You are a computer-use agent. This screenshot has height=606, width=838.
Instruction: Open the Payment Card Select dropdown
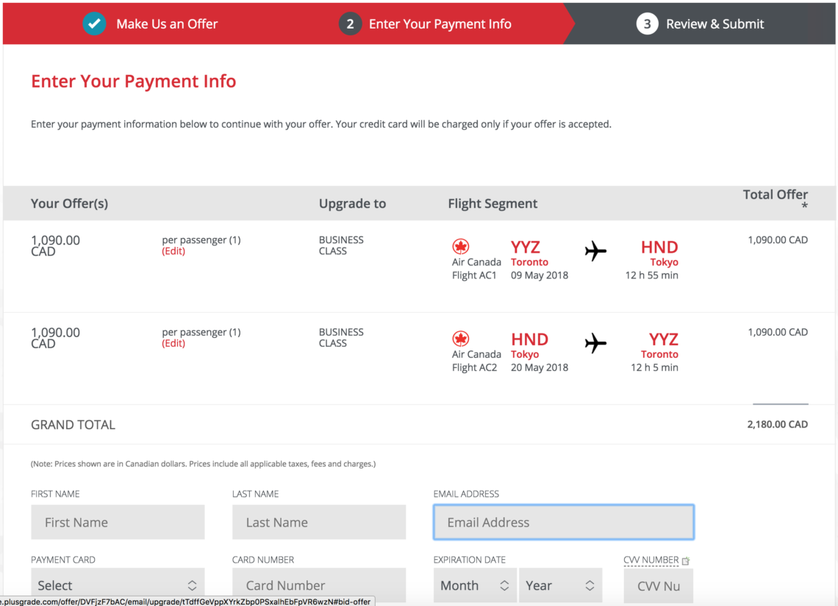point(118,585)
